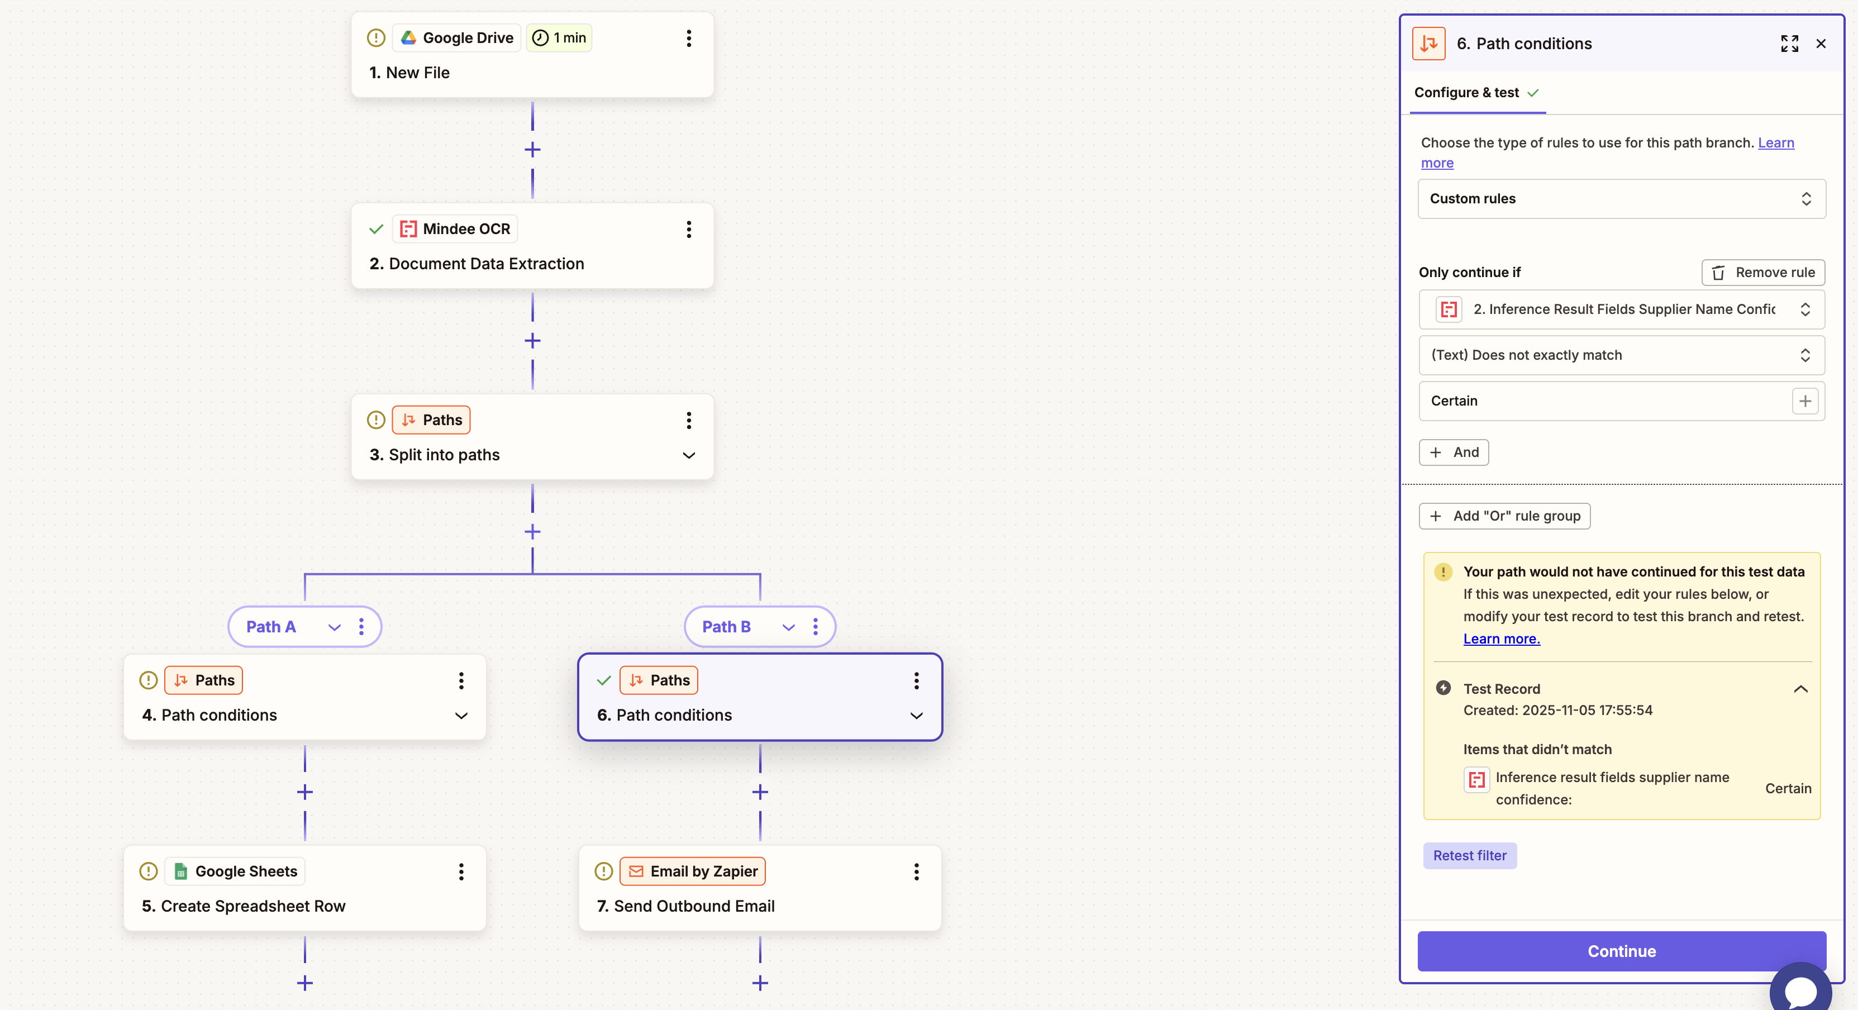Collapse the Test Record section
1858x1010 pixels.
click(x=1800, y=689)
